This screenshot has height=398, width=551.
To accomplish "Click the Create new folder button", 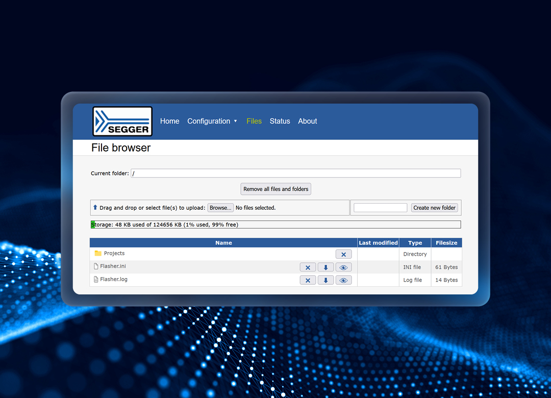I will pyautogui.click(x=434, y=208).
